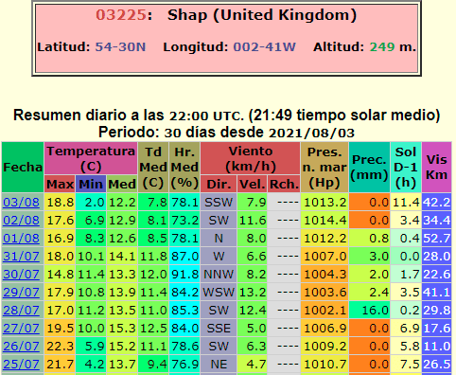Open the 02/08 date link
Image resolution: width=456 pixels, height=375 pixels.
pos(21,221)
